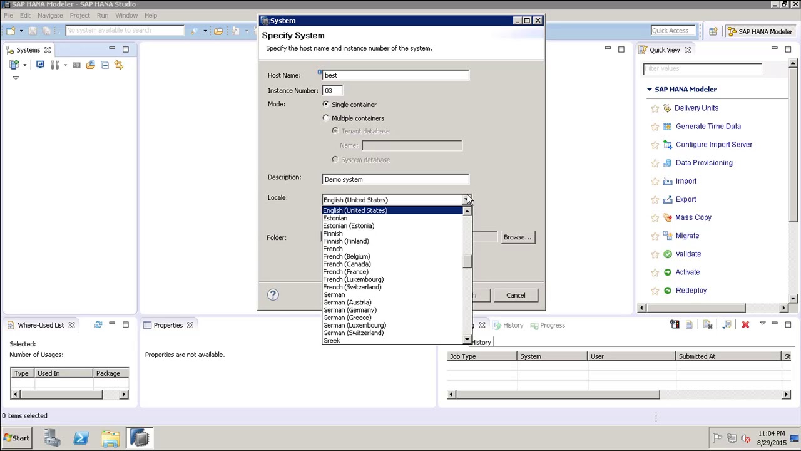Open the File menu

point(8,15)
